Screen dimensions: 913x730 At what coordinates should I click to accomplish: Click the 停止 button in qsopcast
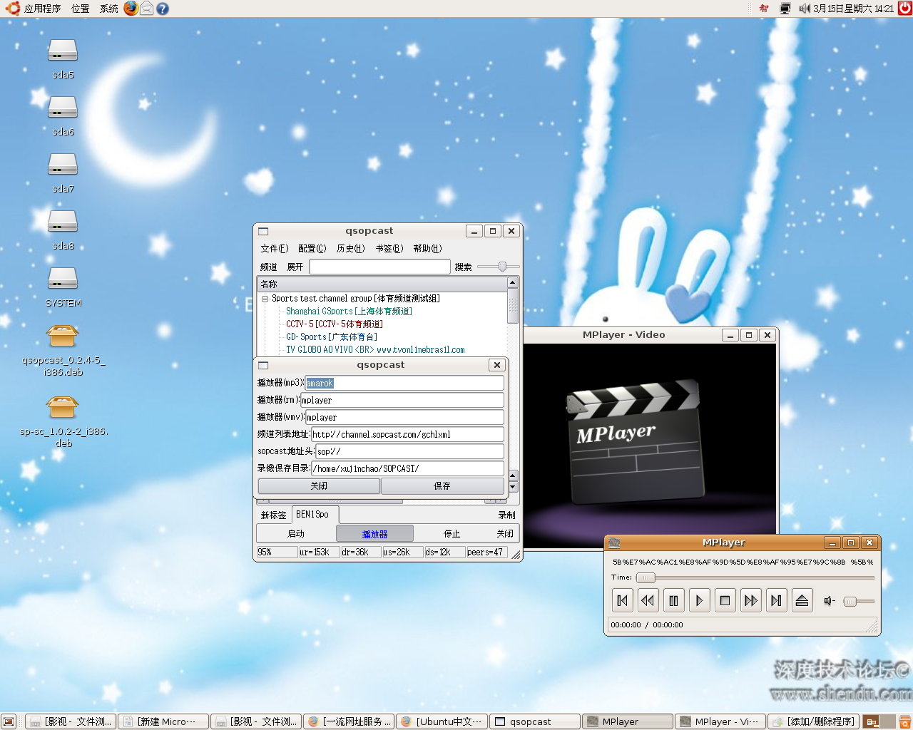[452, 533]
